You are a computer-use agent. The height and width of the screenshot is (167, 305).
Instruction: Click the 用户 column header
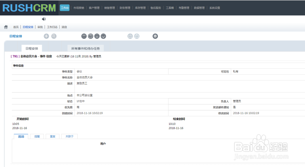point(103,143)
